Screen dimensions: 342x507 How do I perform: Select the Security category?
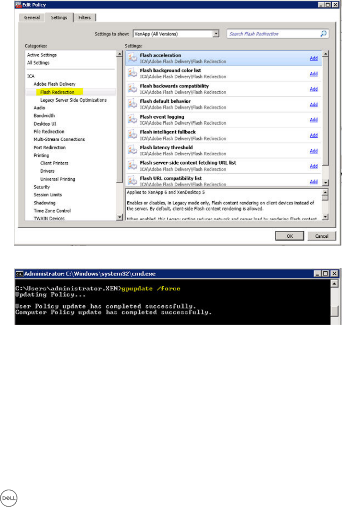[42, 187]
